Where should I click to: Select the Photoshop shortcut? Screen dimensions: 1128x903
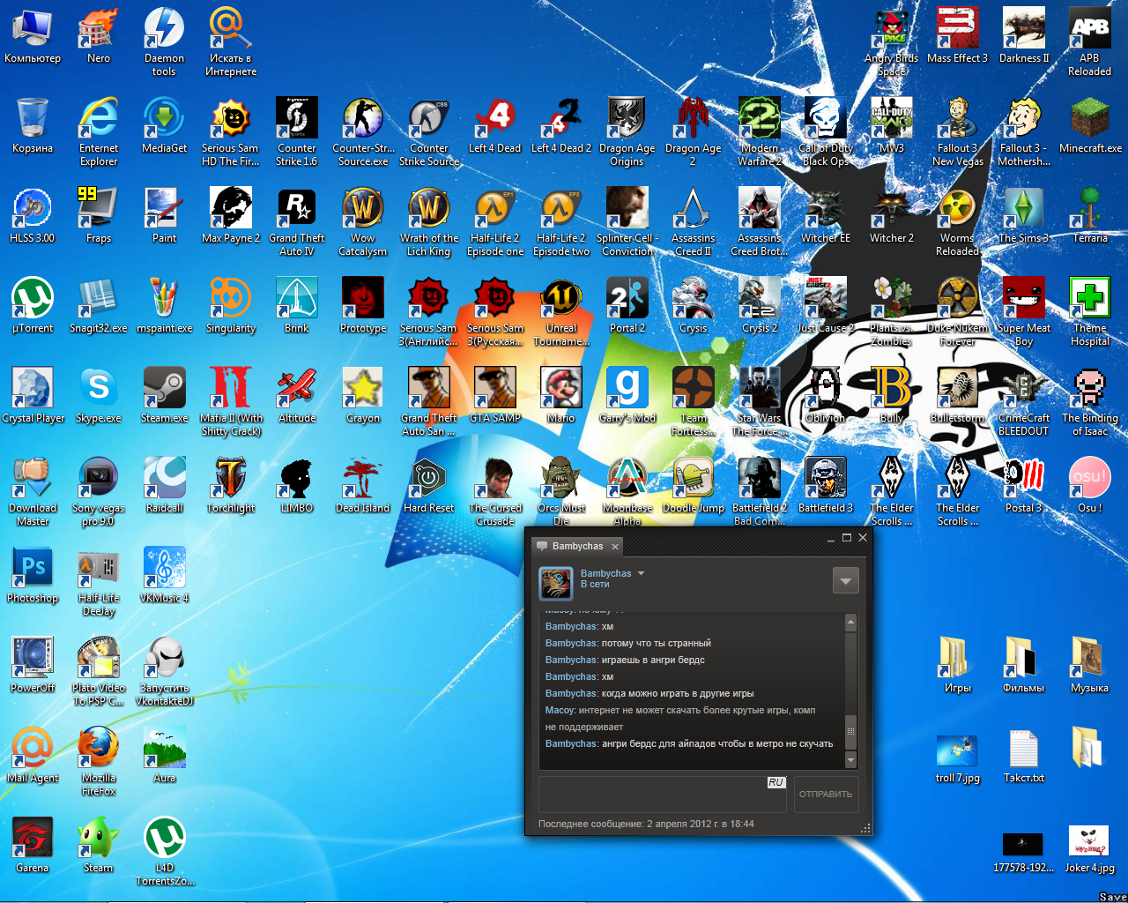[x=33, y=575]
